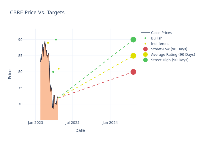Select the large green Street-High point on the chart
Image resolution: width=200 pixels, height=143 pixels.
coord(133,40)
